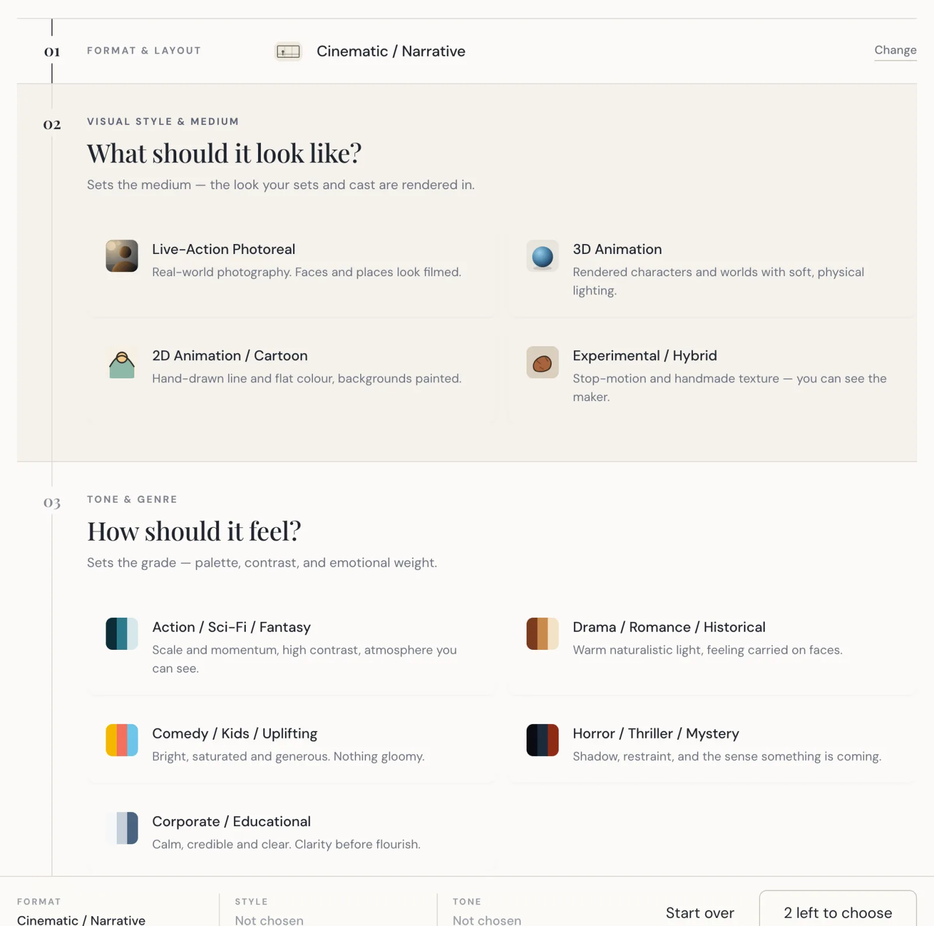Click the Format summary in bottom bar
This screenshot has width=934, height=926.
81,912
